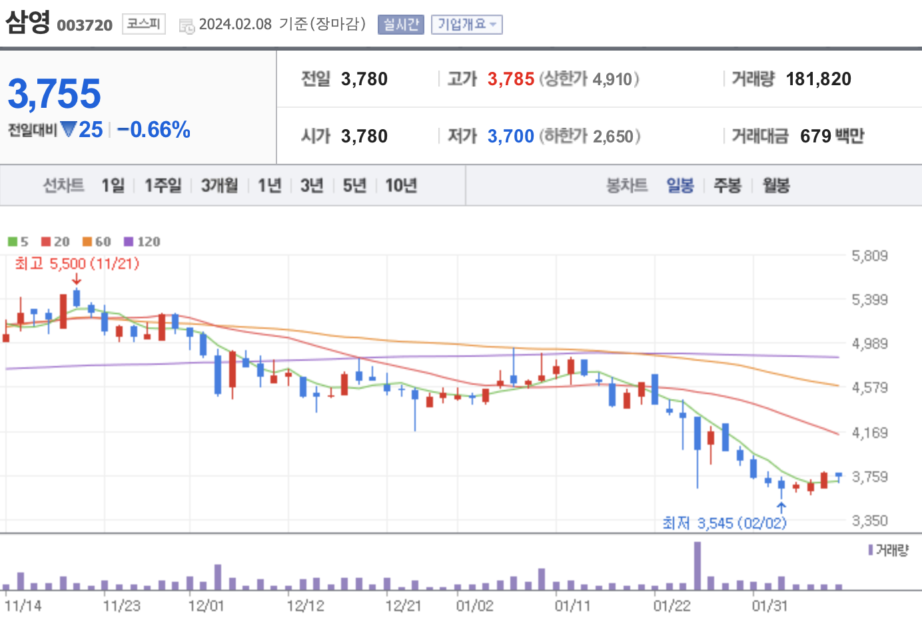Click the 3,350 price axis label

click(x=869, y=521)
